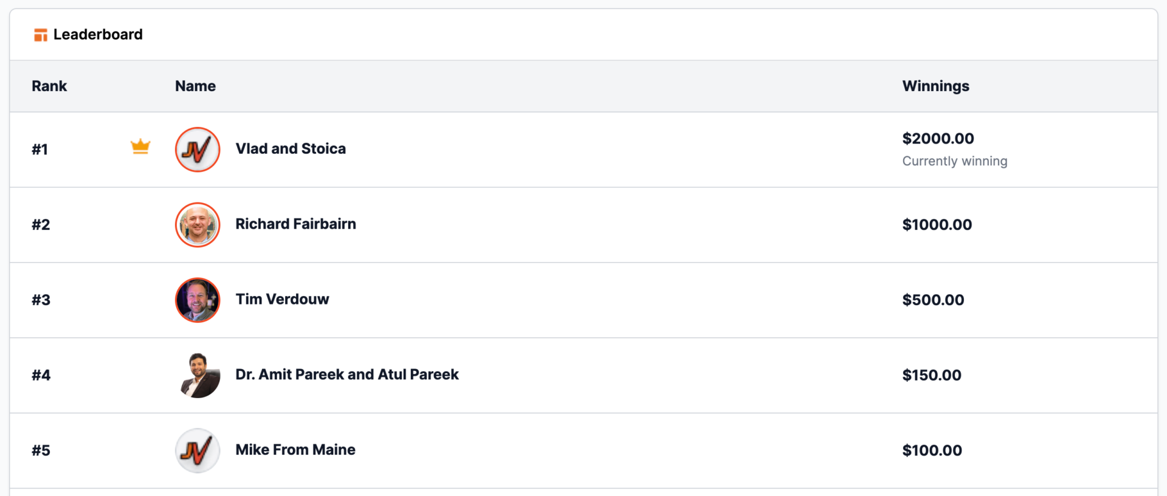The height and width of the screenshot is (496, 1167).
Task: Open the Tim Verdouw name link
Action: click(x=282, y=300)
